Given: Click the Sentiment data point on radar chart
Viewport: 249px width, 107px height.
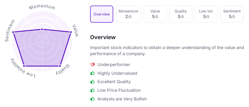Looking at the screenshot, I should tap(13, 32).
